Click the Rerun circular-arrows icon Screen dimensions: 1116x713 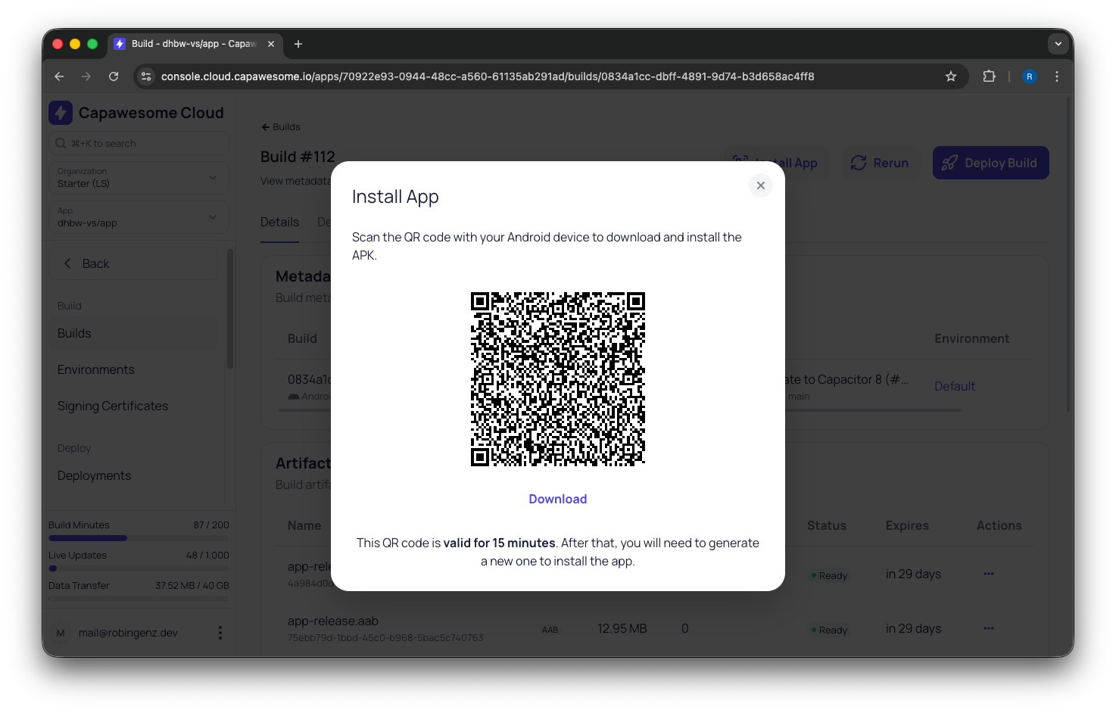[x=859, y=162]
